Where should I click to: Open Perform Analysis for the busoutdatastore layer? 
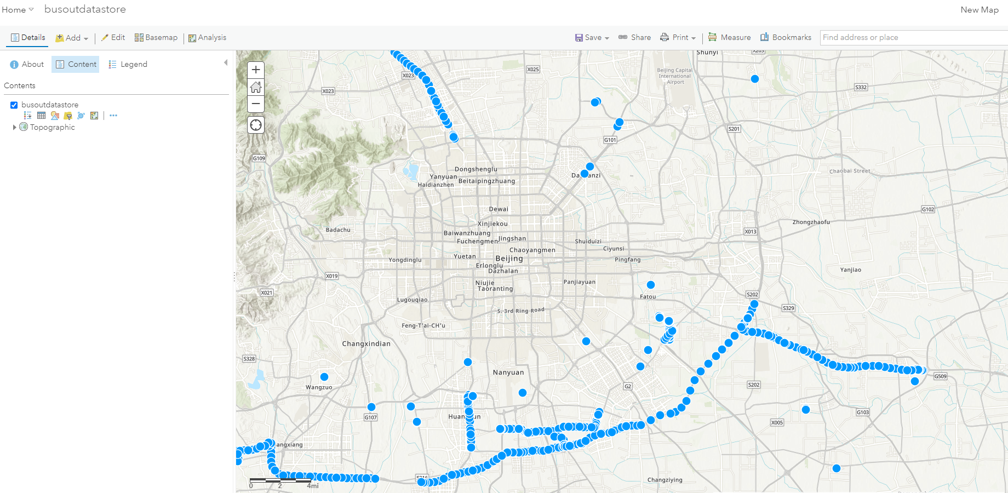point(81,116)
